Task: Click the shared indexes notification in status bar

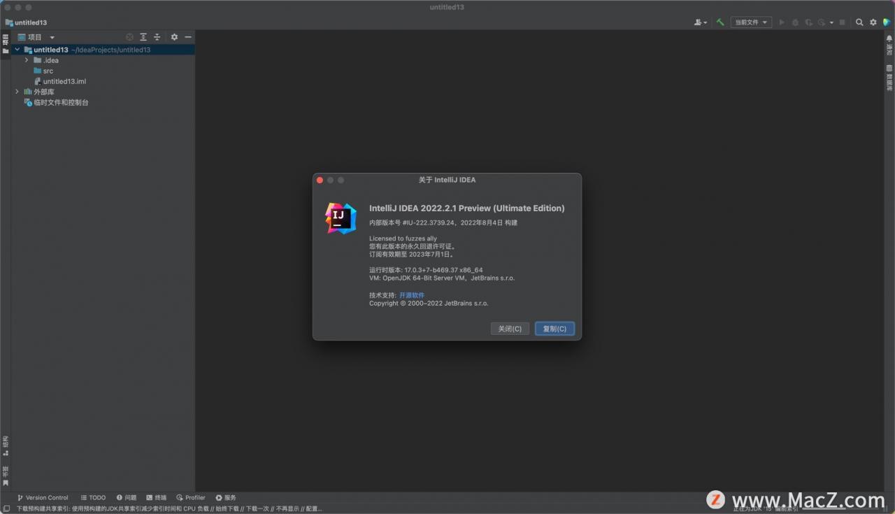Action: tap(169, 508)
